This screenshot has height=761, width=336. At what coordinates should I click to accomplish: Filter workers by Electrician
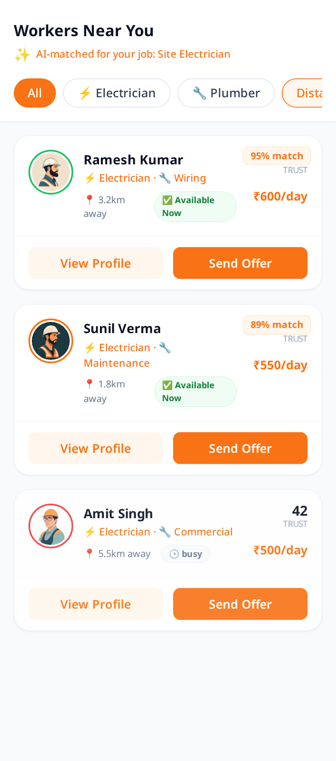point(117,93)
